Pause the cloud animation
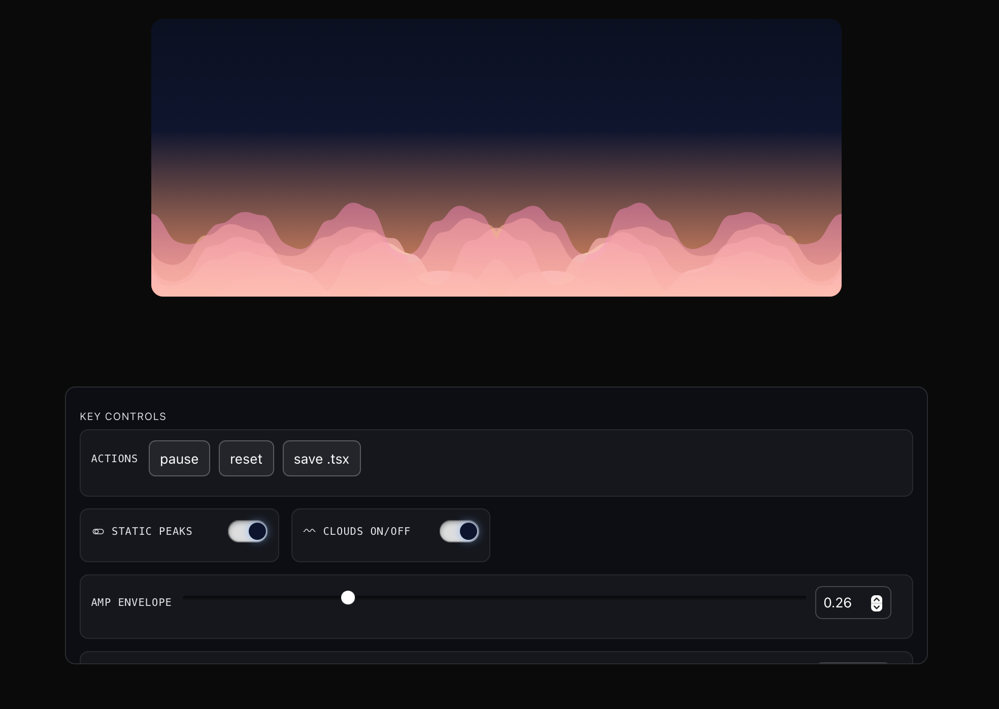Viewport: 999px width, 709px height. 179,459
